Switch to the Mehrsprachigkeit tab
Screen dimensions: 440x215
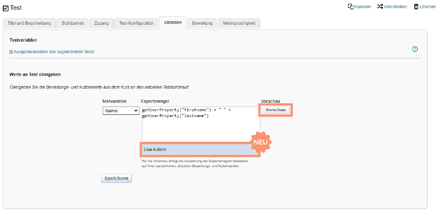[x=239, y=23]
